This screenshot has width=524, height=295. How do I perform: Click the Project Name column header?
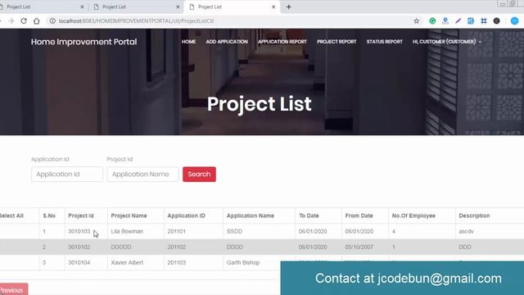coord(129,216)
